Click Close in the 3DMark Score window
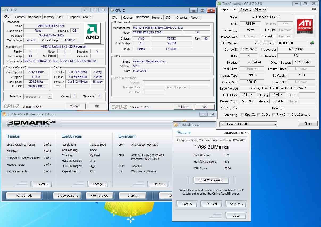 [236, 216]
